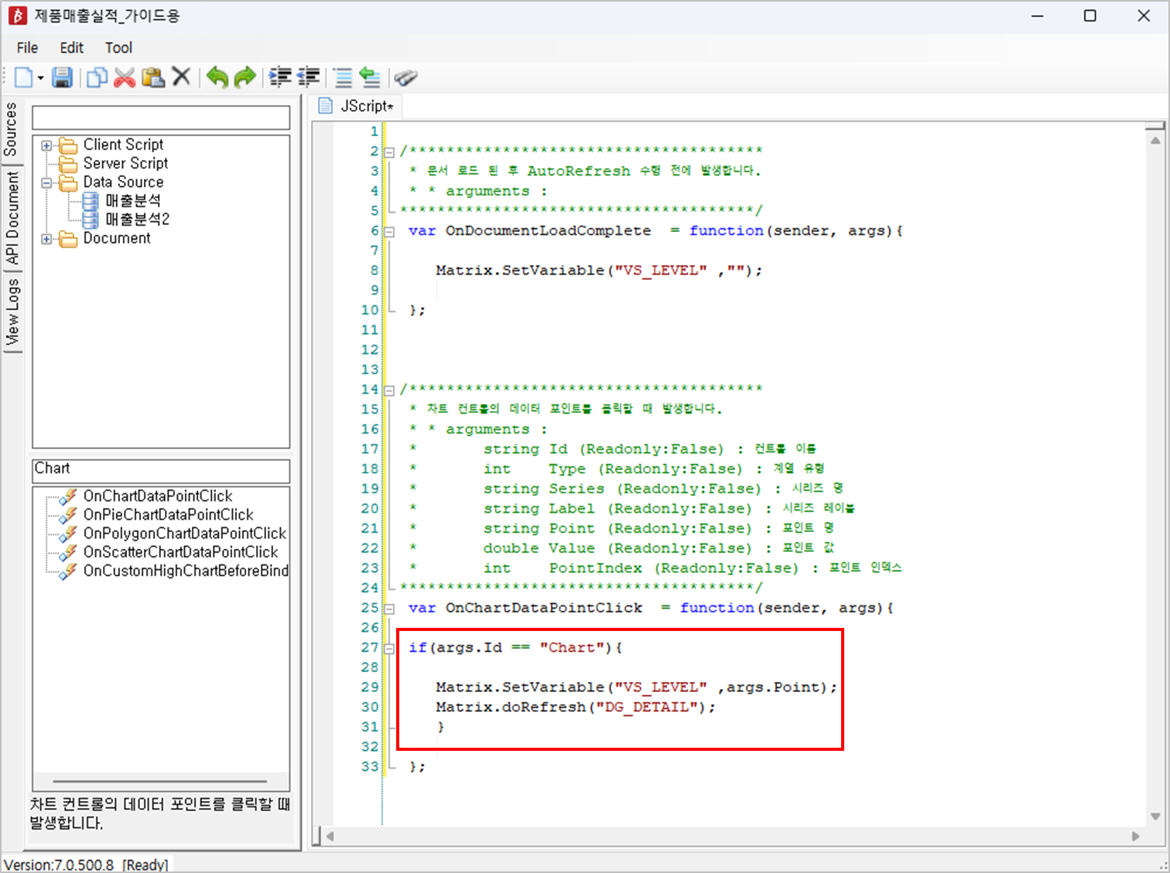Screen dimensions: 1170x873
Task: Save the script with the floppy icon
Action: point(62,77)
